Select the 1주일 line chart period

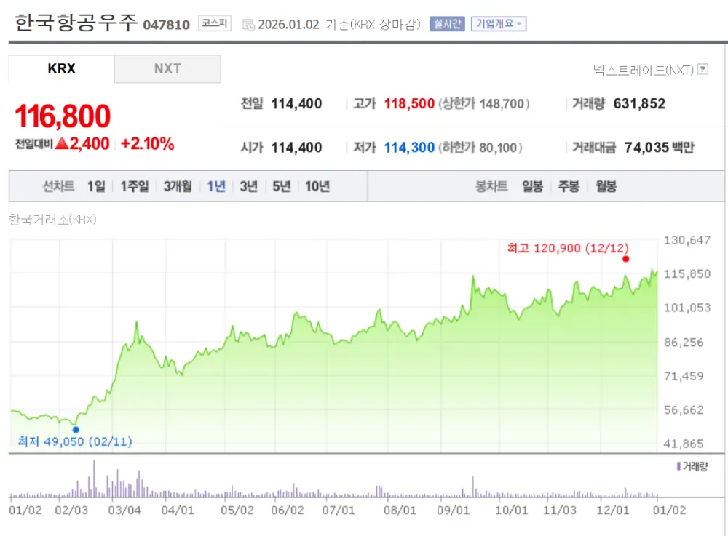pos(135,186)
